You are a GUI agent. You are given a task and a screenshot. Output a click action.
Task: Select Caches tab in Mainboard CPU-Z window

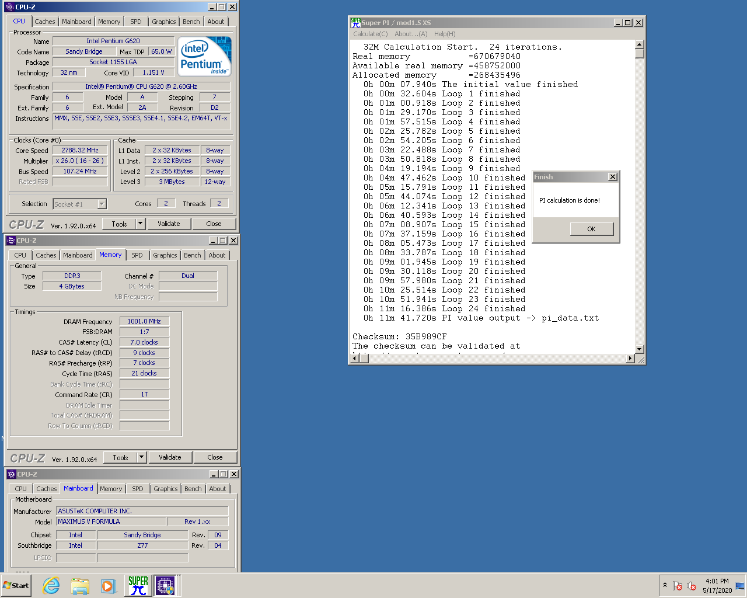click(x=47, y=489)
